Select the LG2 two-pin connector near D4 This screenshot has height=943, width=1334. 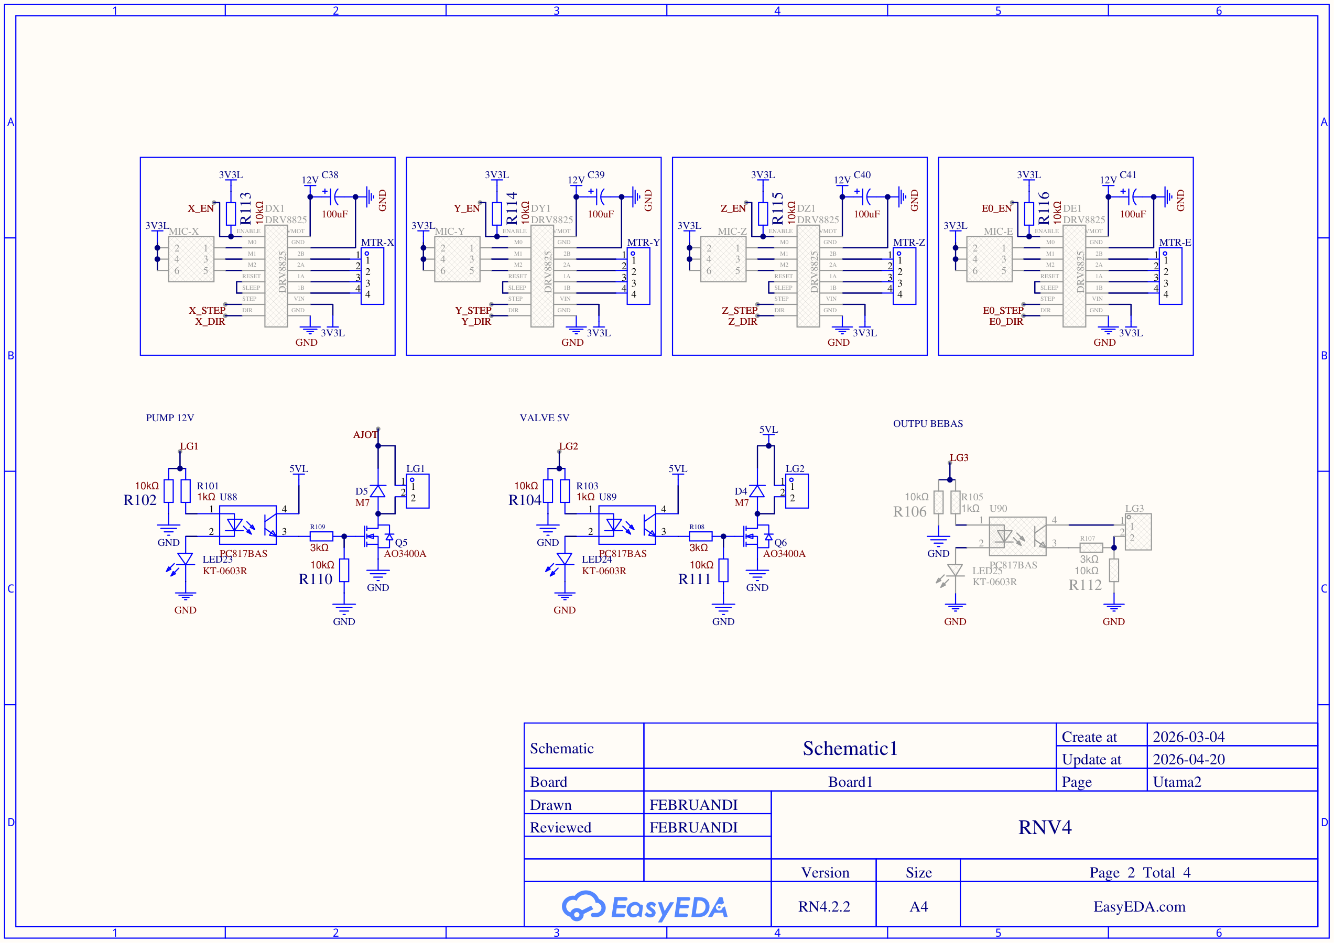797,491
